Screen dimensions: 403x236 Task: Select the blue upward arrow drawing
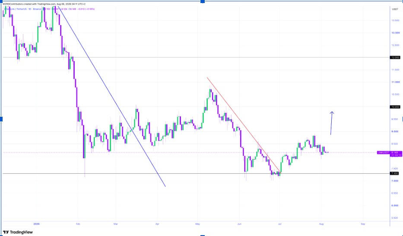pos(331,123)
